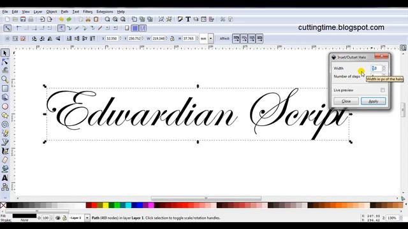The image size is (408, 229).
Task: Click Apply in Inset/Outset Halo dialog
Action: tap(373, 101)
